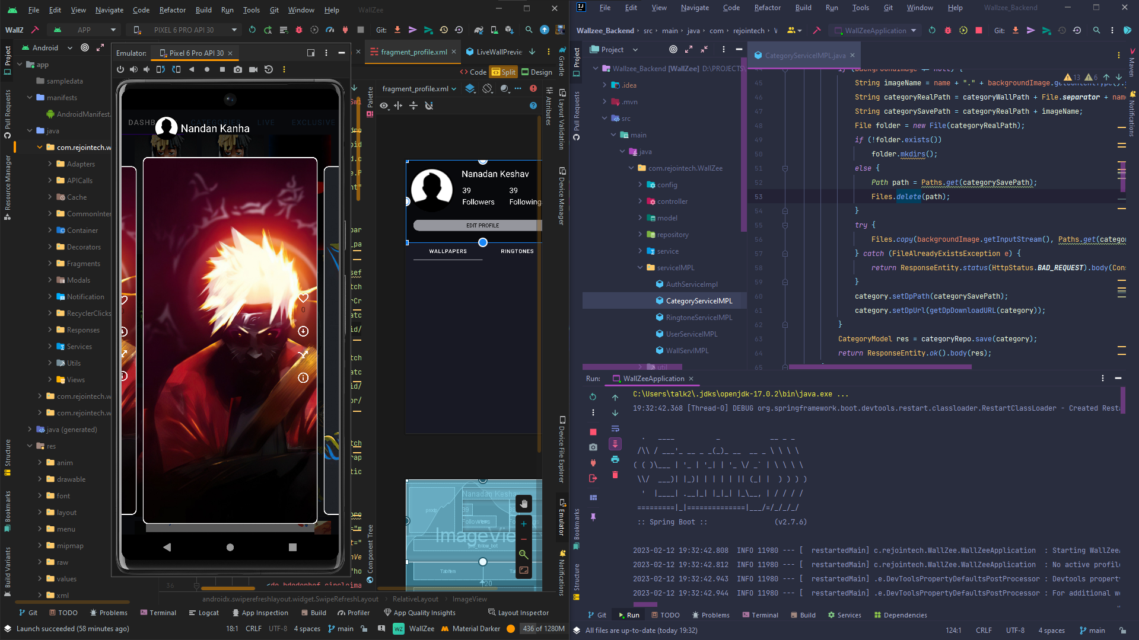Open Android project view selector dropdown

47,48
